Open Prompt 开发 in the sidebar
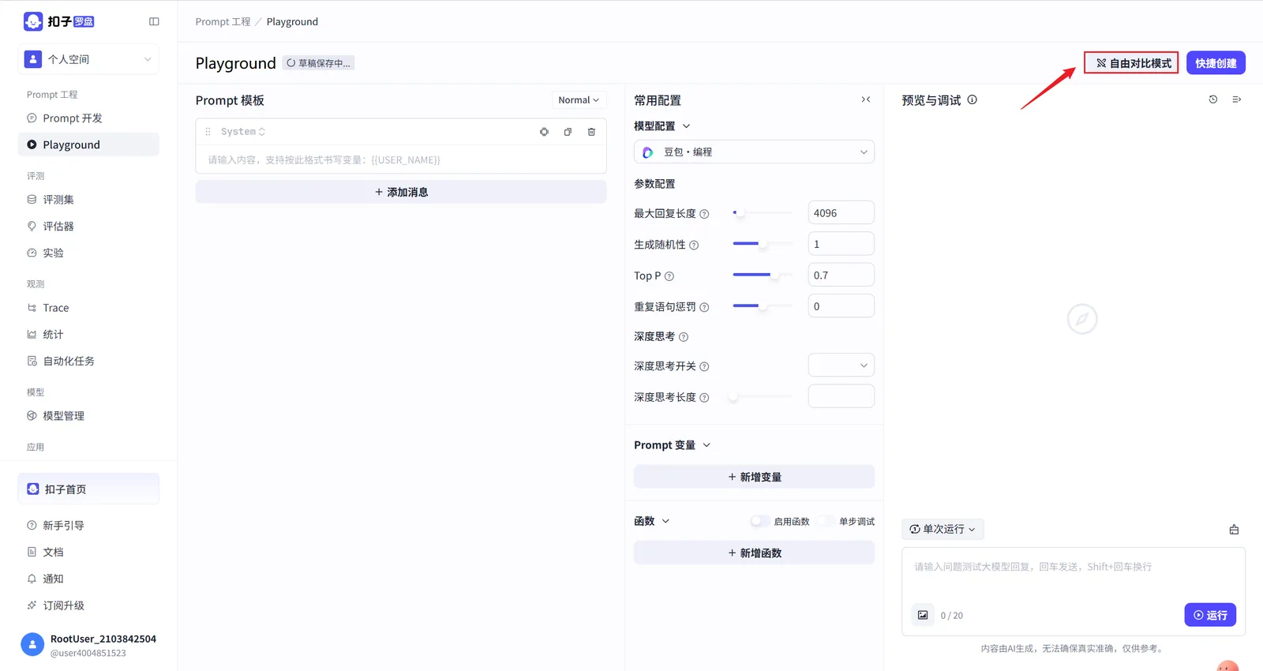The width and height of the screenshot is (1263, 671). (88, 118)
